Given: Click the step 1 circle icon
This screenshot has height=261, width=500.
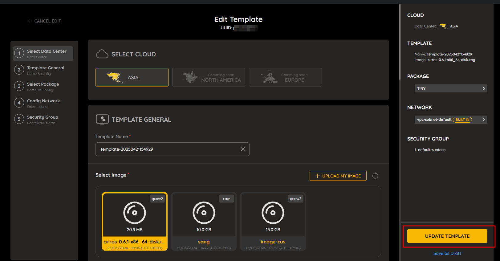Looking at the screenshot, I should (x=19, y=53).
